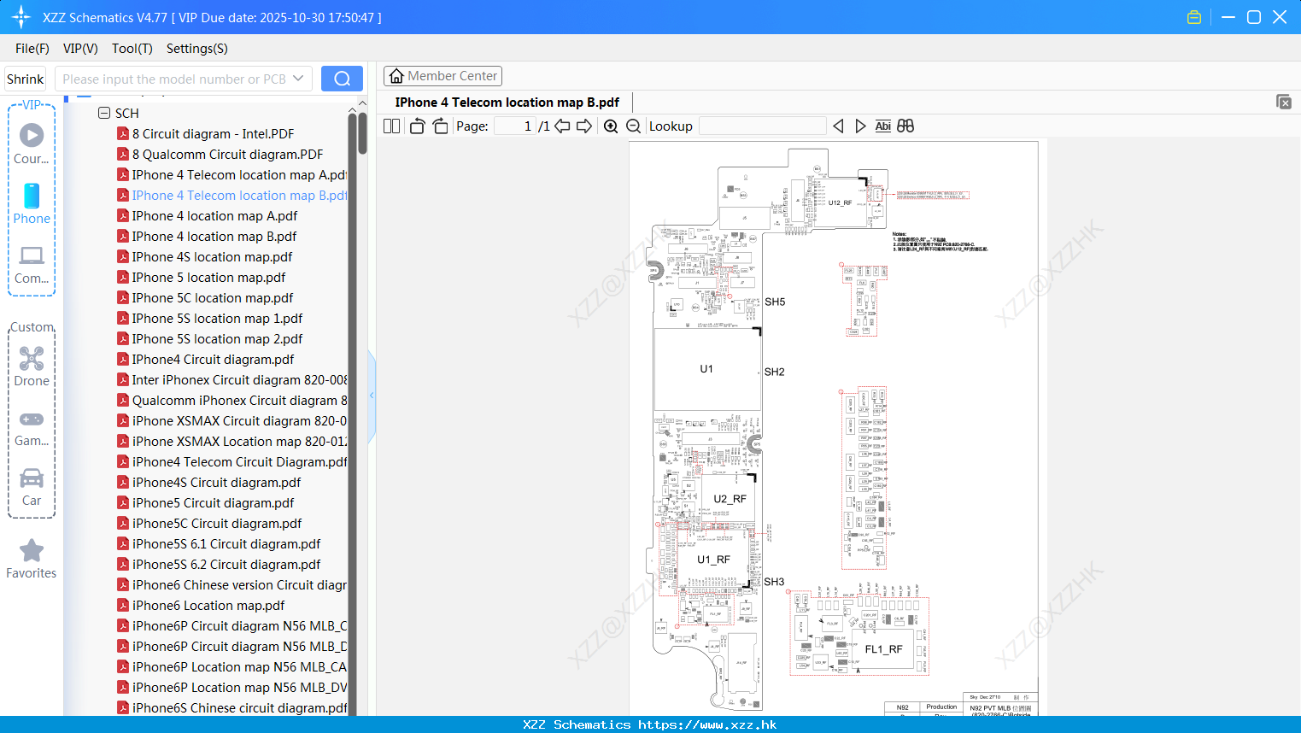1301x733 pixels.
Task: Select IPhone 4 Telecom location map B tab
Action: coord(507,103)
